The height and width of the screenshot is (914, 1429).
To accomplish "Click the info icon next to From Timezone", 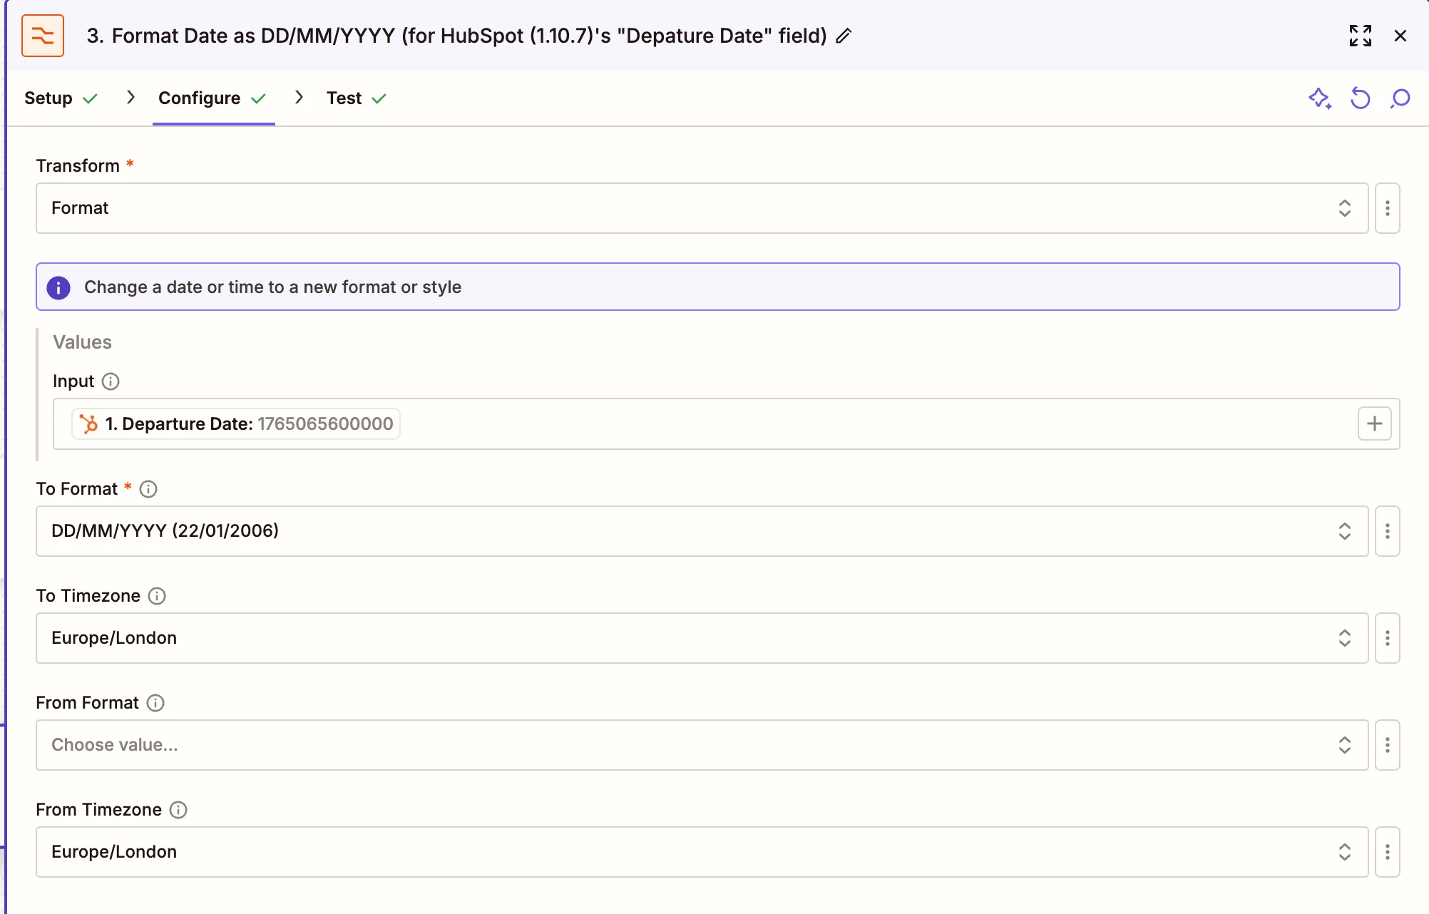I will [178, 810].
